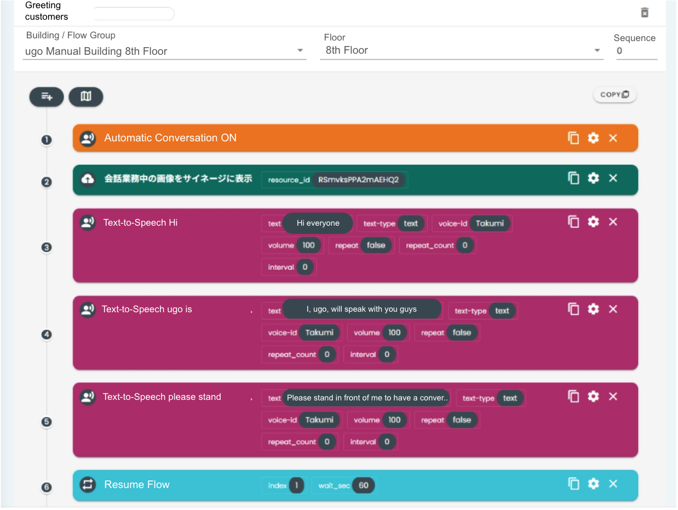
Task: Remove the Resume Flow command
Action: (x=613, y=484)
